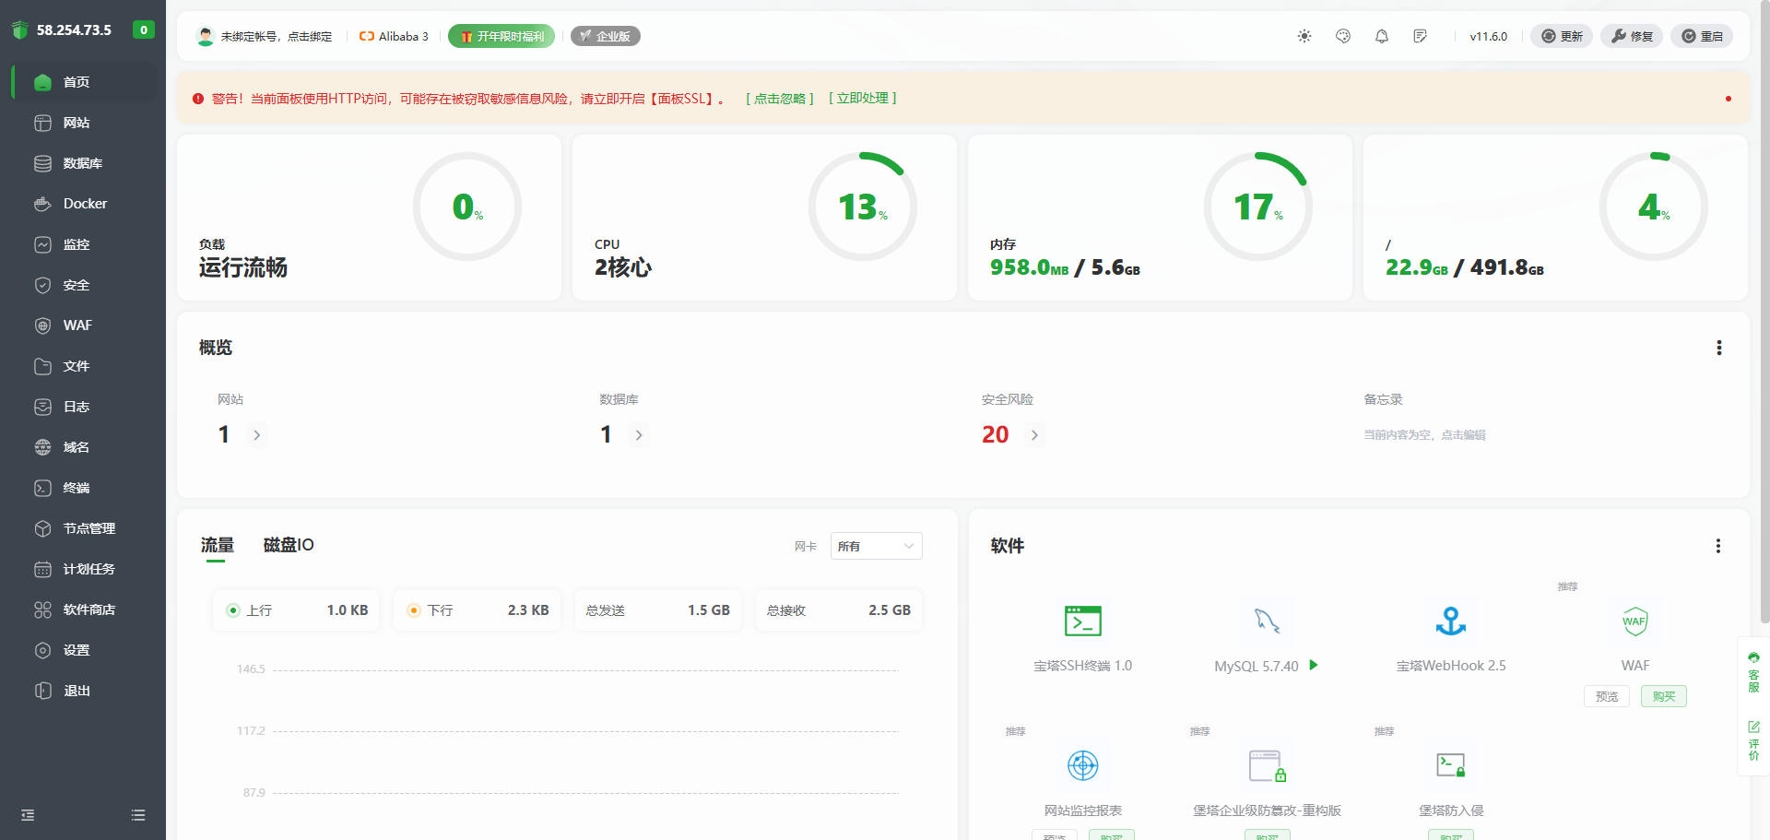Screen dimensions: 1770x840
Task: Open the MySQL 5.7.40 dolphin icon
Action: tap(1267, 621)
